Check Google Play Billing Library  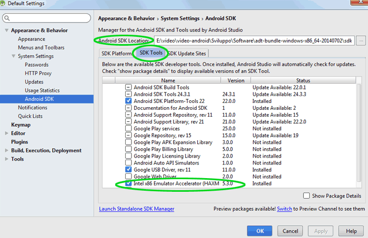128,149
